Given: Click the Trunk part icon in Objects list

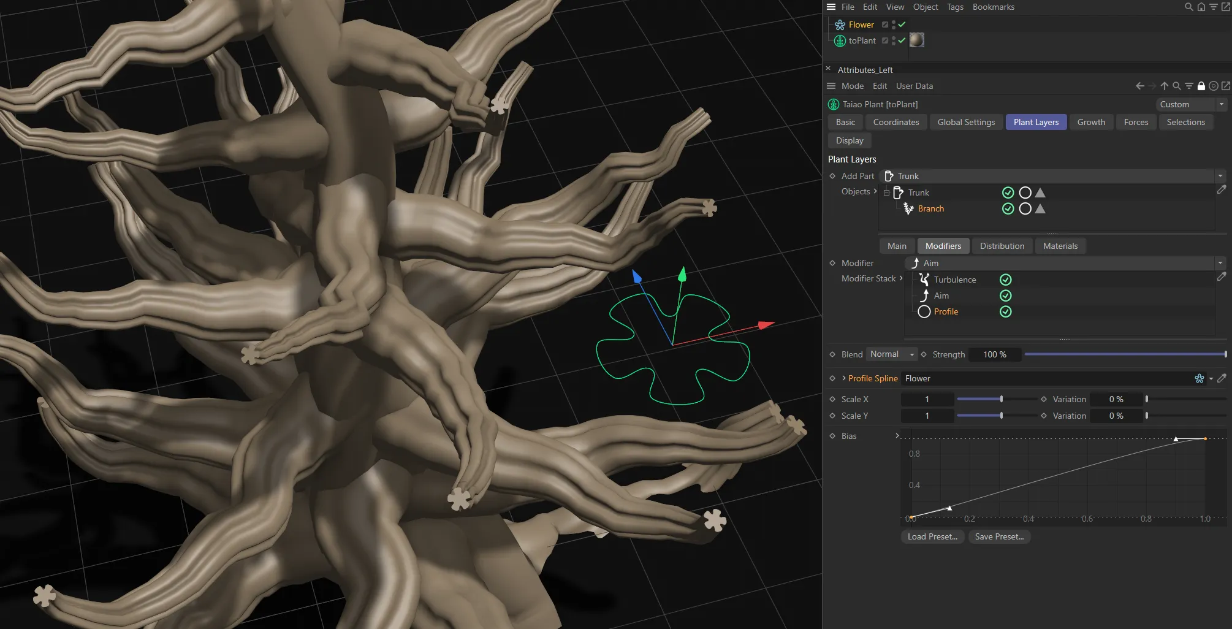Looking at the screenshot, I should [898, 192].
